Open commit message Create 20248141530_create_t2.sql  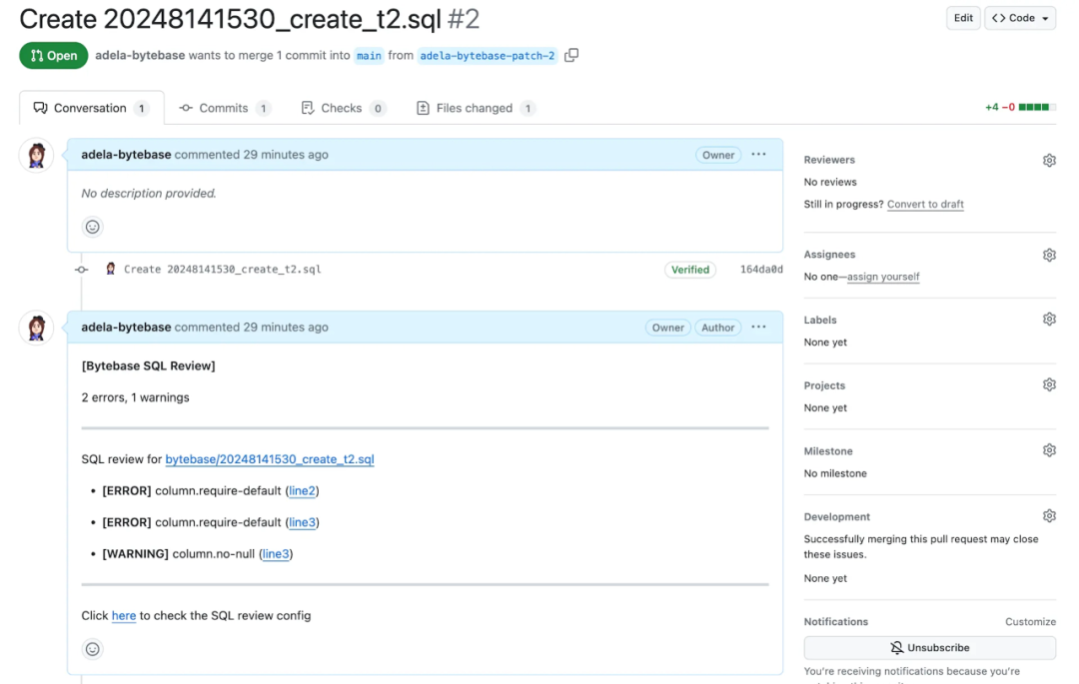(x=222, y=270)
